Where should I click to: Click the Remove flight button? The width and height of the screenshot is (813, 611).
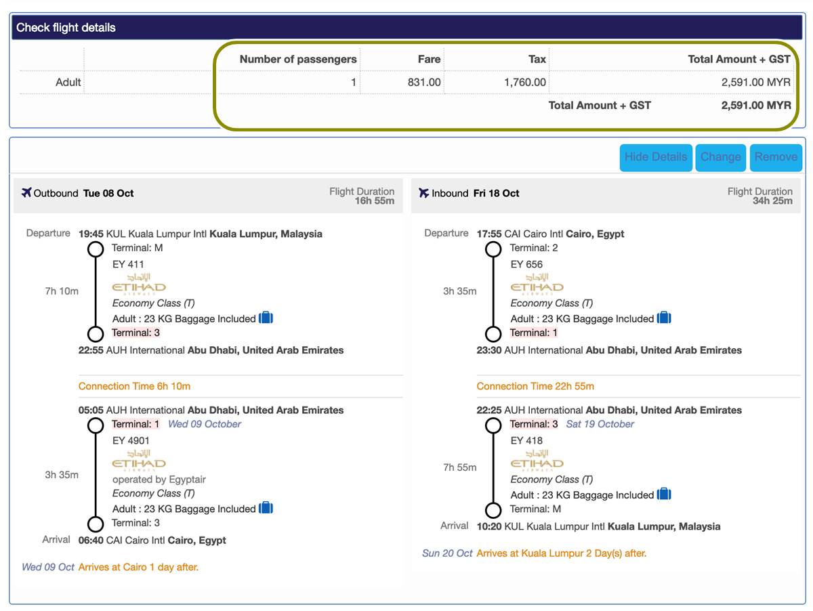click(776, 157)
